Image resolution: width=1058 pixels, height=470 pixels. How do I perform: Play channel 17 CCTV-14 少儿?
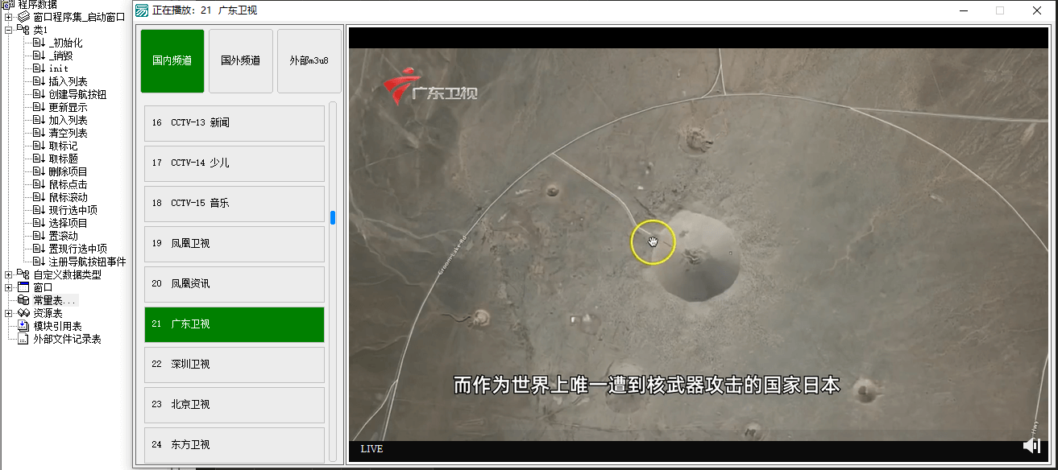(x=234, y=163)
